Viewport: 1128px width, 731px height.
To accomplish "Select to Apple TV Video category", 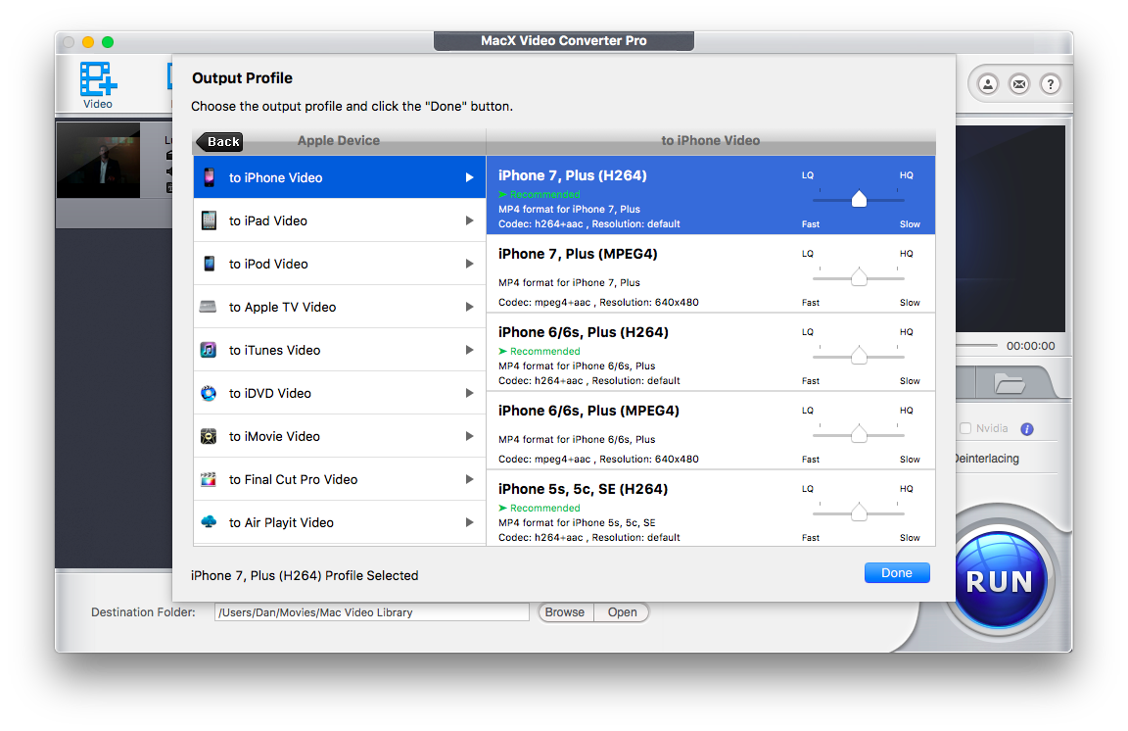I will click(x=340, y=307).
